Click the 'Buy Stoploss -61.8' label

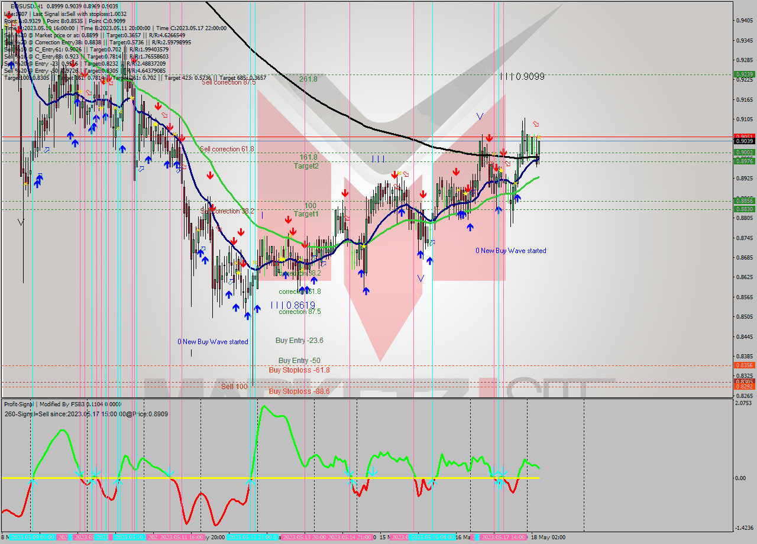[x=299, y=370]
